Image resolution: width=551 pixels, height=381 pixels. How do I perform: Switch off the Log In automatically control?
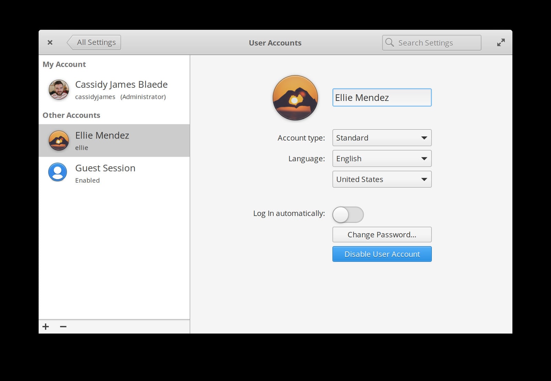(348, 214)
